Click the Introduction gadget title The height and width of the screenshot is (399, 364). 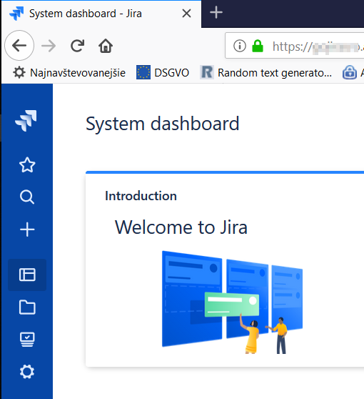pos(141,196)
